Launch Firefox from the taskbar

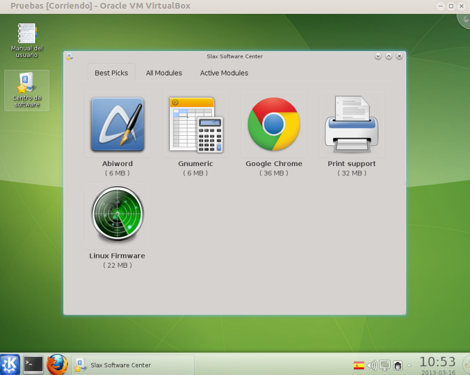point(57,365)
